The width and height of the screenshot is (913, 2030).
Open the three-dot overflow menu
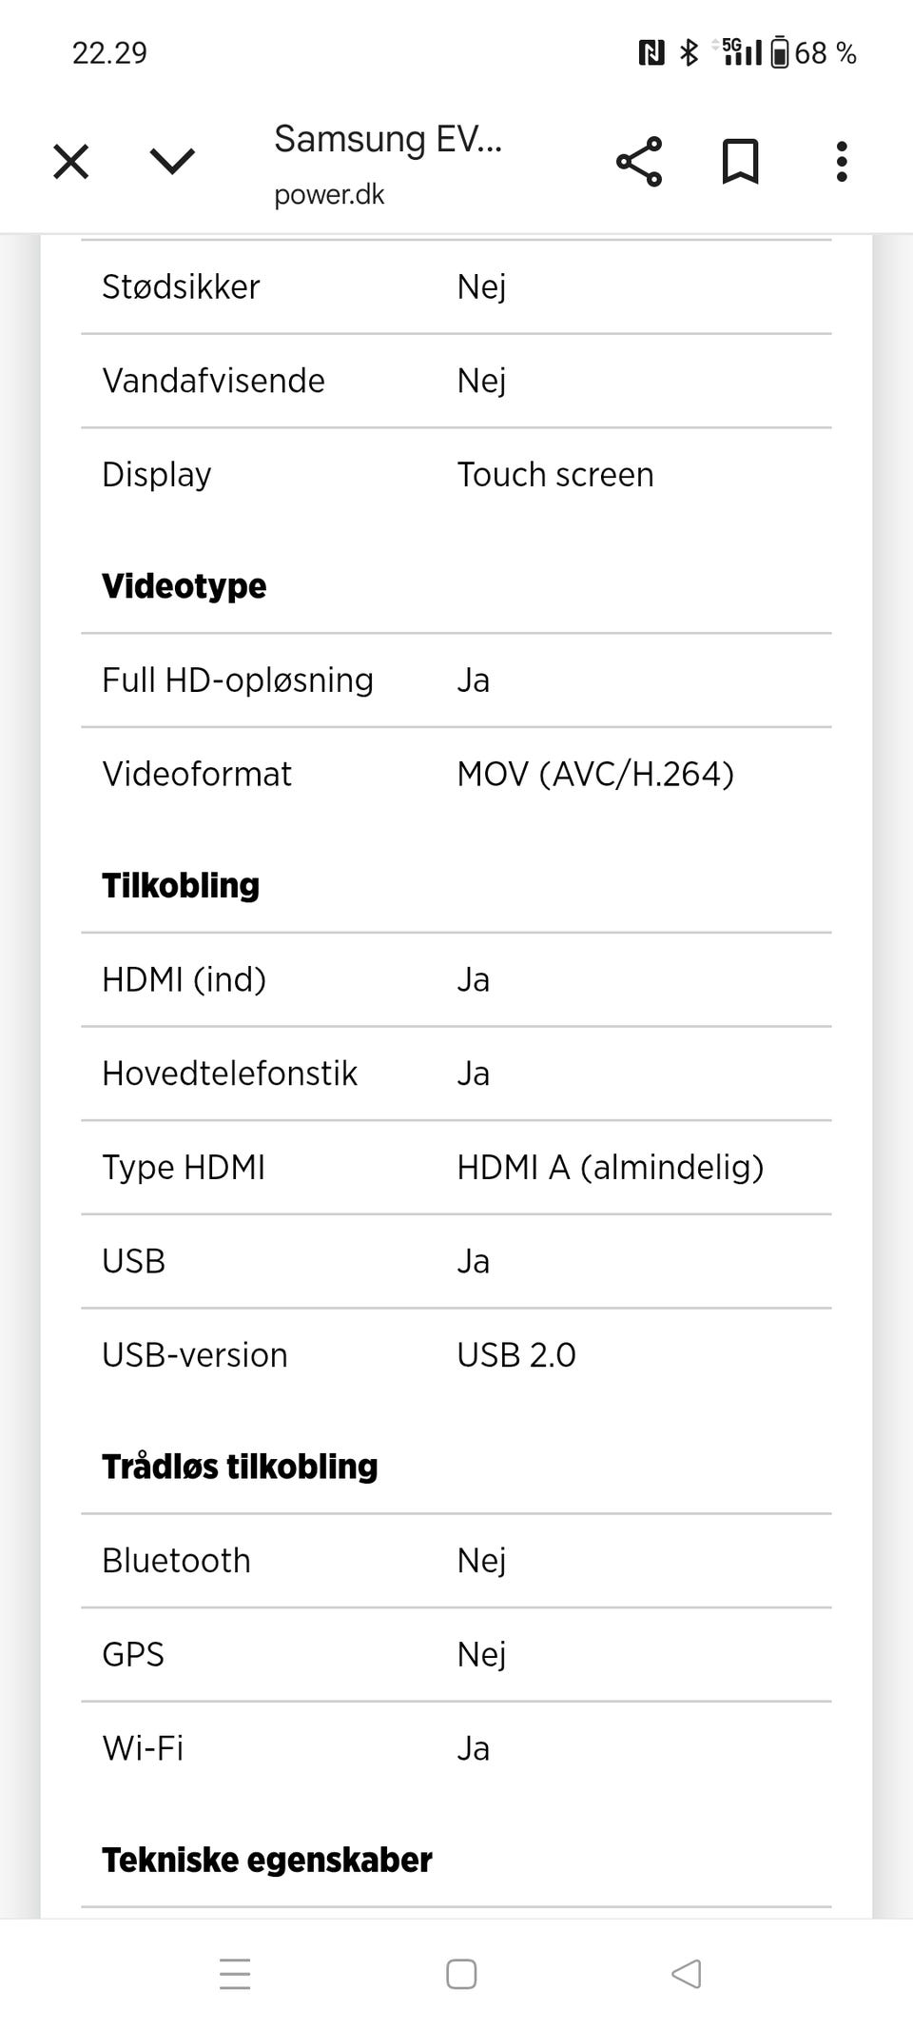tap(841, 162)
